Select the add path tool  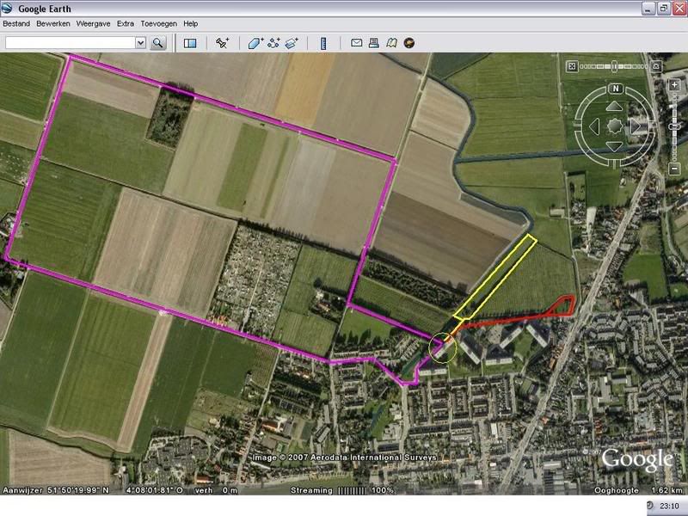click(274, 42)
